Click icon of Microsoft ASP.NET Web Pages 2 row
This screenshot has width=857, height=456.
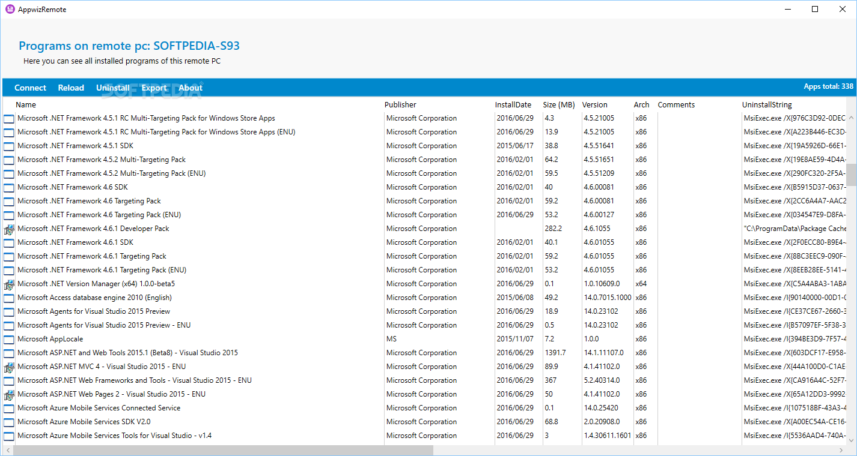coord(9,394)
